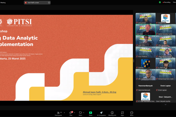The height and width of the screenshot is (117, 176).
Task: Open the Chat panel
Action: [x=71, y=114]
